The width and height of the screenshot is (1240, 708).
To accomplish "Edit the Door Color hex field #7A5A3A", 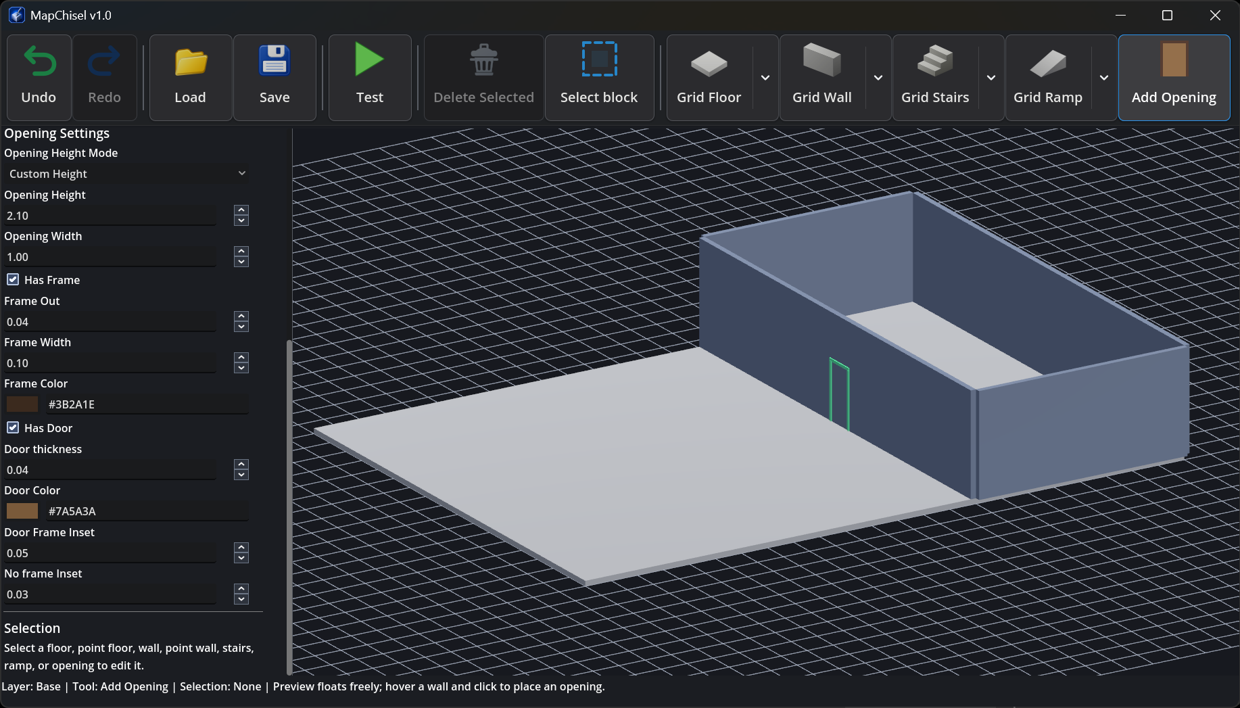I will [x=147, y=511].
